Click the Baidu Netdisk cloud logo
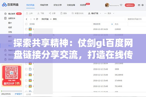The width and height of the screenshot is (146, 97). (x=4, y=5)
